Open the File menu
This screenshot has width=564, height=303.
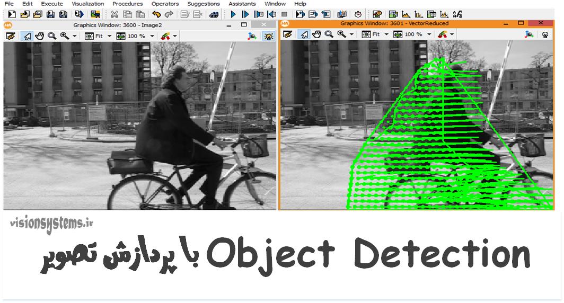(x=9, y=4)
